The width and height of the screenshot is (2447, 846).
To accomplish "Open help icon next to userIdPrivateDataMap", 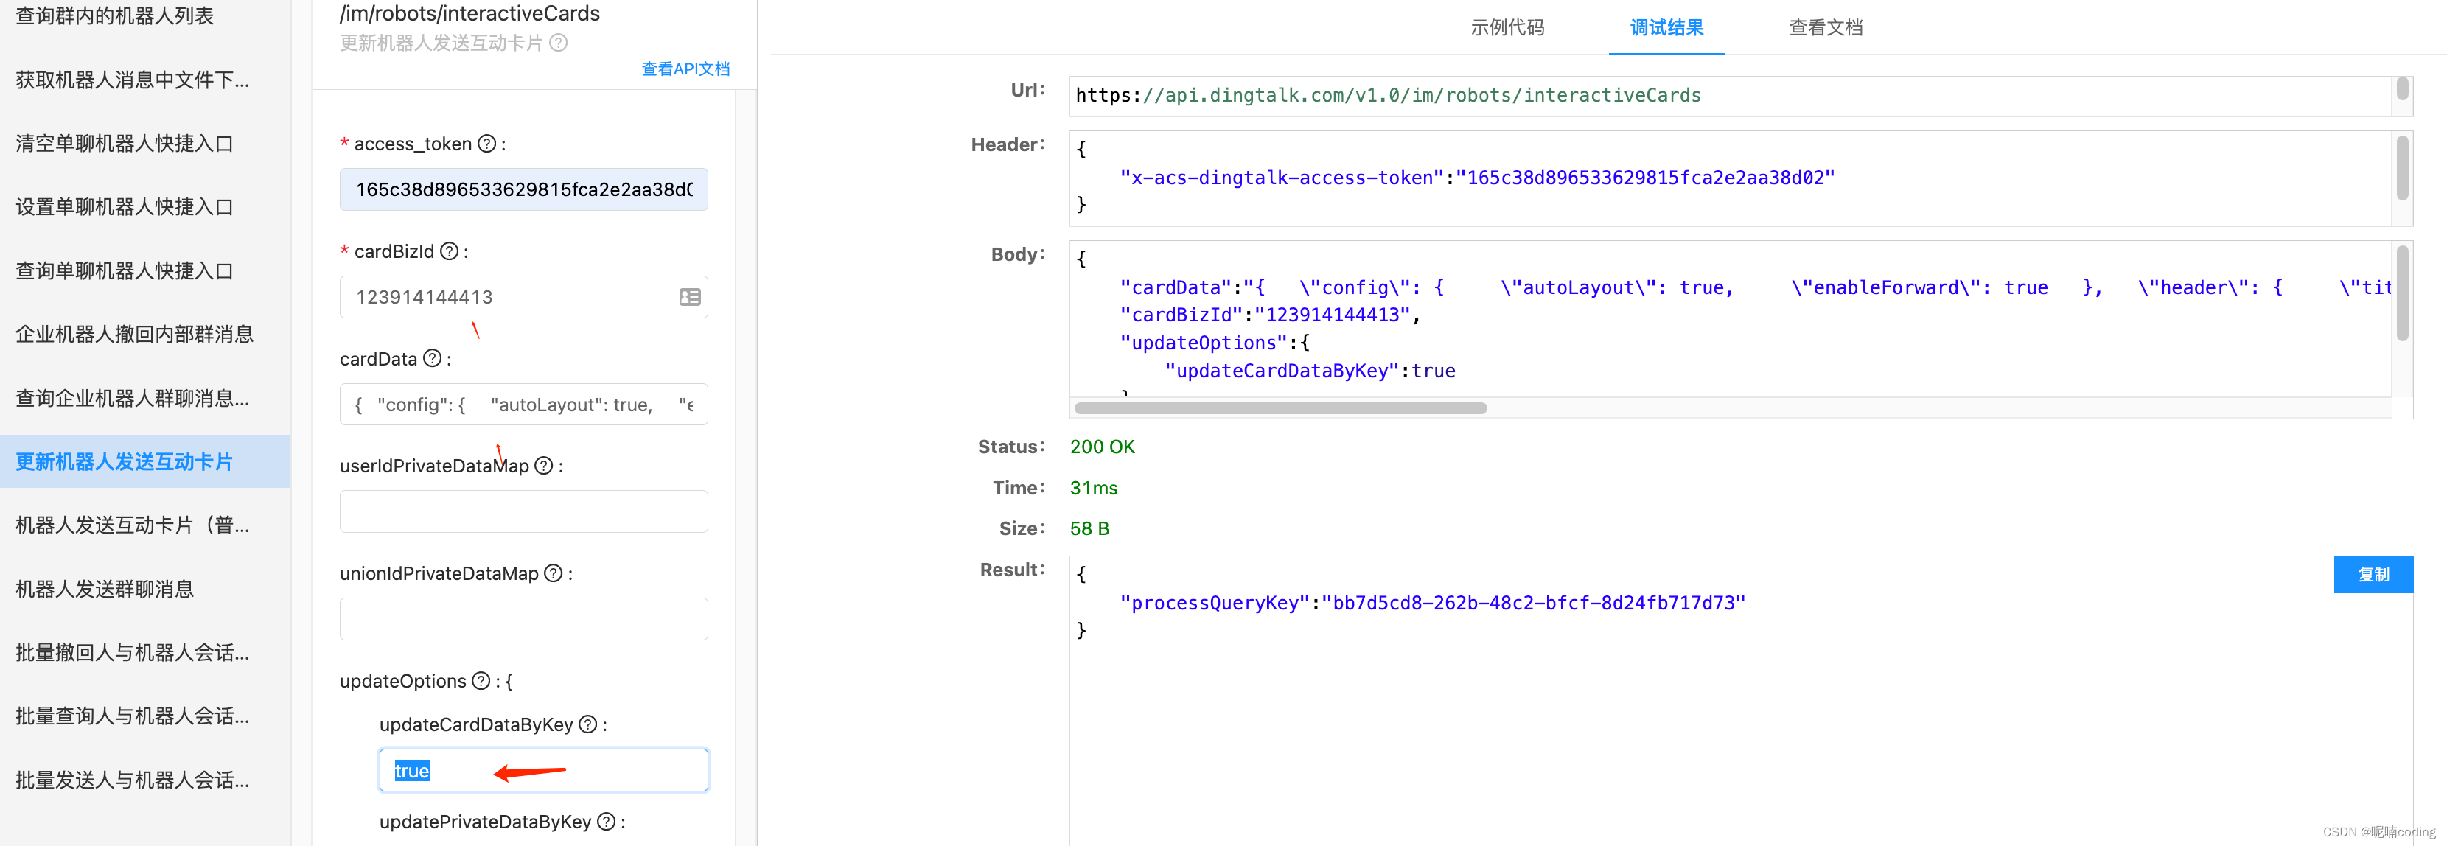I will [543, 465].
